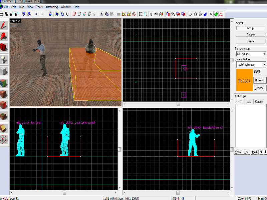This screenshot has height=200, width=267.
Task: Click the Objects select button
Action: pyautogui.click(x=251, y=35)
